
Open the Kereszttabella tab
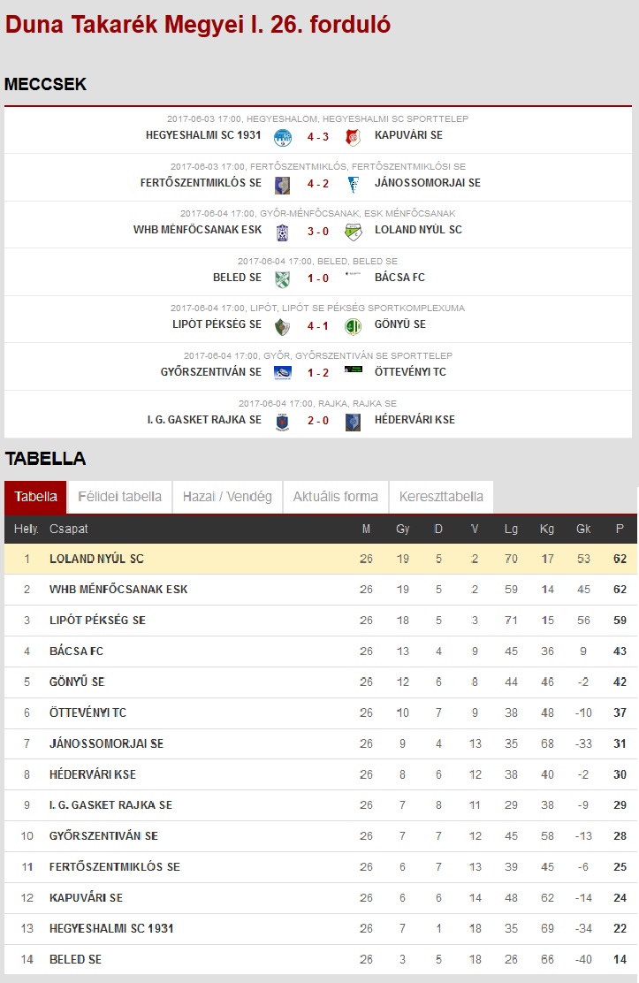point(442,497)
